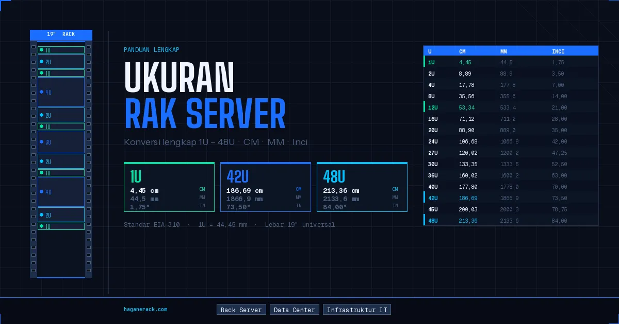Click the 2000,3 mm value in the table
The image size is (619, 324).
(x=509, y=209)
